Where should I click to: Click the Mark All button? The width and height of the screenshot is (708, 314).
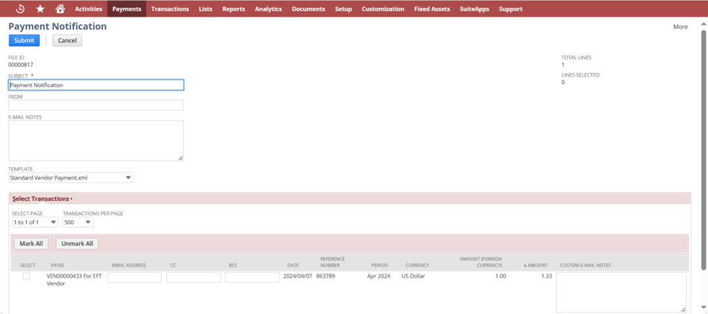click(31, 243)
